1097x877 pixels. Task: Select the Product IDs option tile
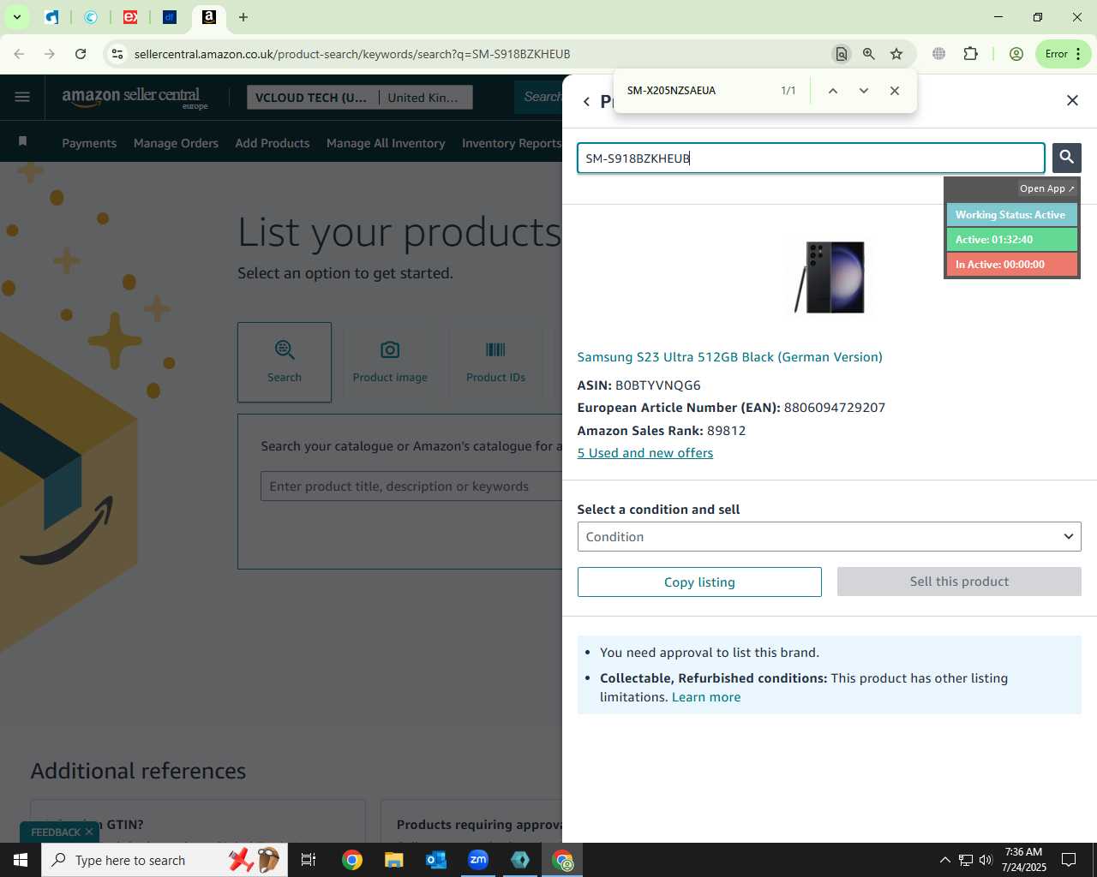point(495,362)
